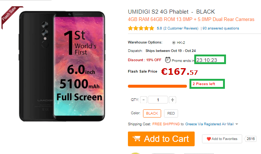Viewport: 261px width, 154px height.
Task: Click the five-star rating icons
Action: (x=141, y=28)
